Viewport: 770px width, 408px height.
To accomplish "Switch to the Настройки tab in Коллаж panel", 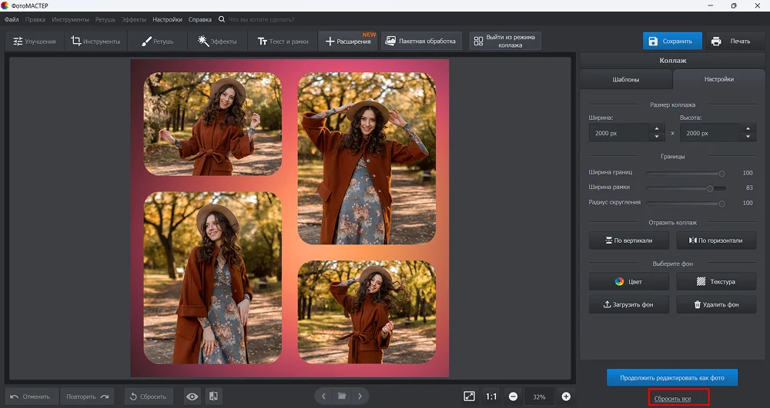I will 719,79.
